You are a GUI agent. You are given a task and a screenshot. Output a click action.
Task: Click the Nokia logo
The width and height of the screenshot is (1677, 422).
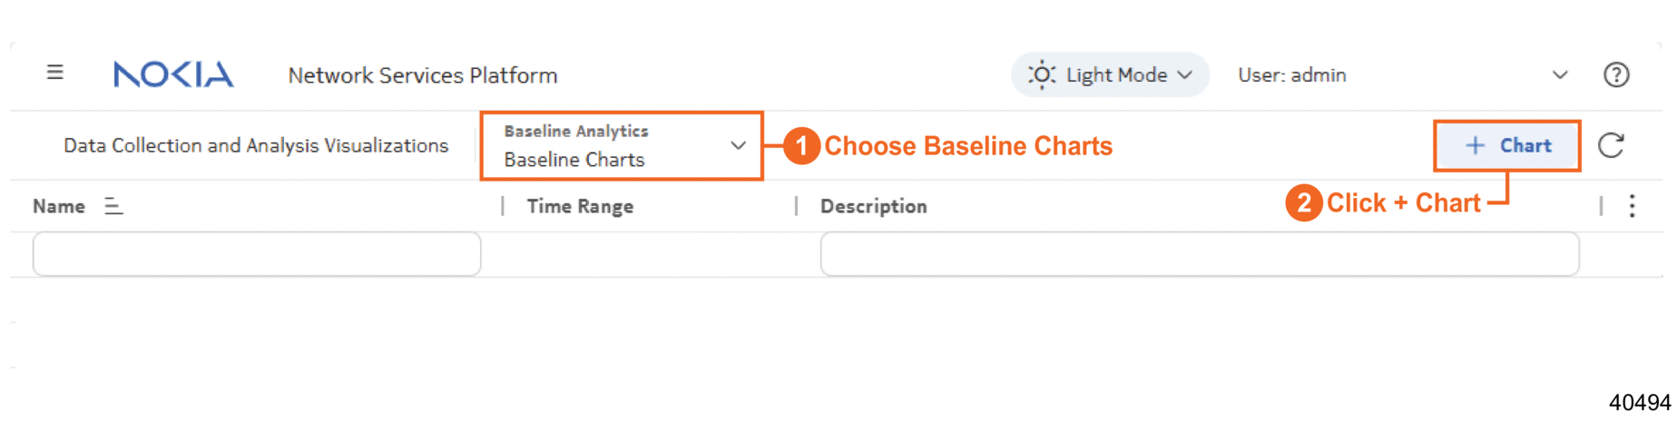(173, 74)
